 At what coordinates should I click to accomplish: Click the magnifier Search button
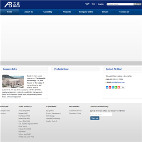coord(138,4)
